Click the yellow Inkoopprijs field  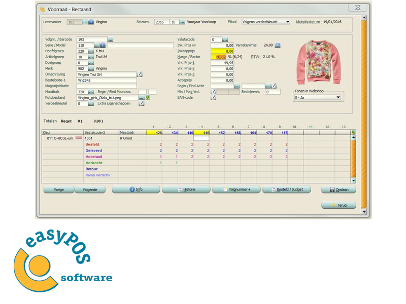[222, 51]
